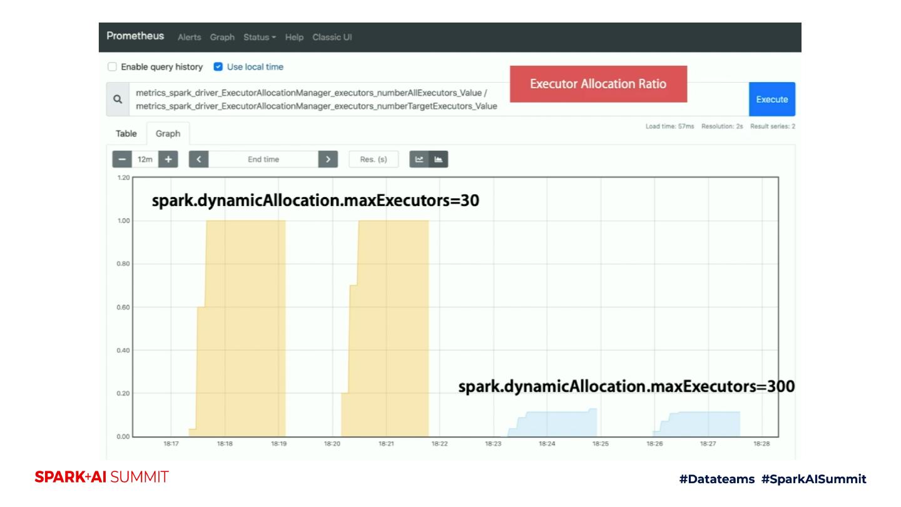Go to next end time with right chevron
901x507 pixels.
[x=328, y=160]
